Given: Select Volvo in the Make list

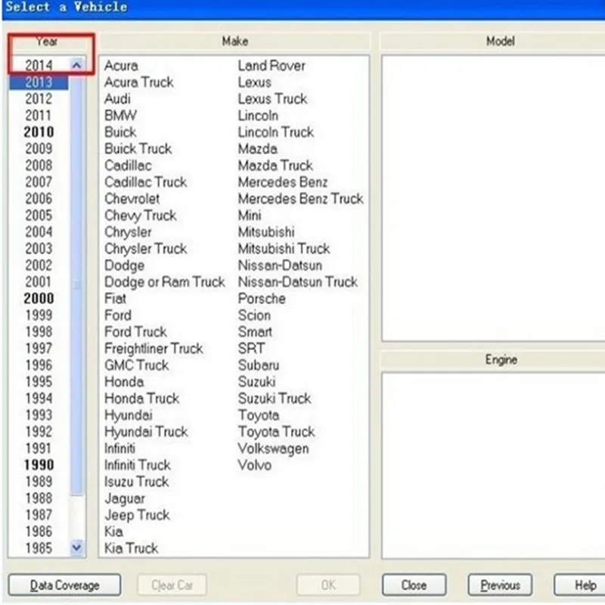Looking at the screenshot, I should click(254, 465).
